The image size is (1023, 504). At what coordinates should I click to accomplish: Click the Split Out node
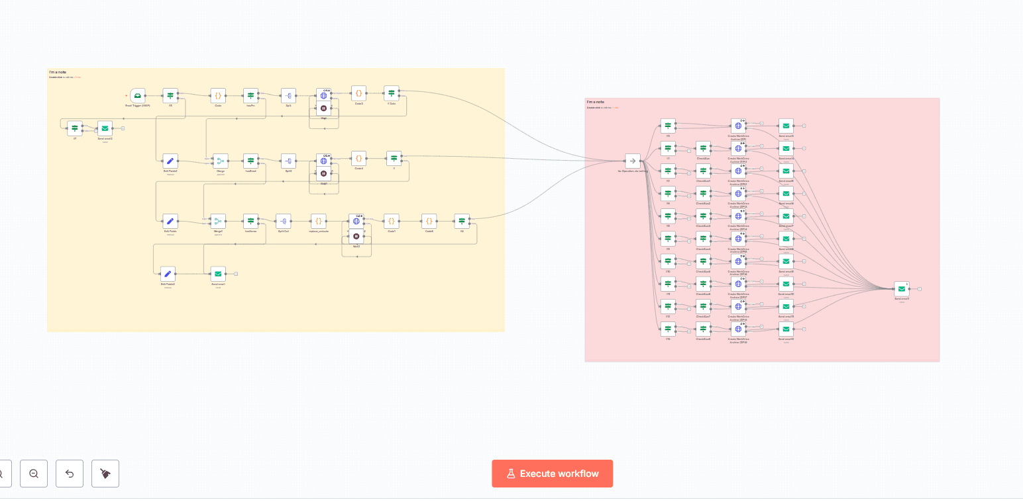point(284,222)
